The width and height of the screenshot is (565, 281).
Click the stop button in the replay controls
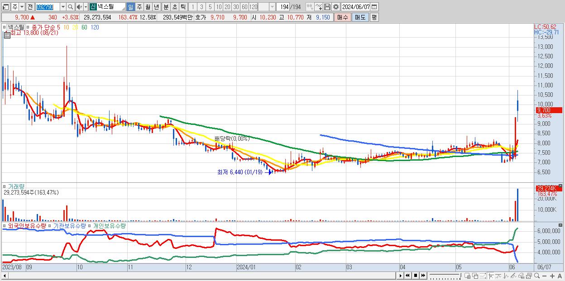415,276
